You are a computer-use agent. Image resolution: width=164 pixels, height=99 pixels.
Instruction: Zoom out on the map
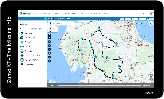click(x=50, y=37)
